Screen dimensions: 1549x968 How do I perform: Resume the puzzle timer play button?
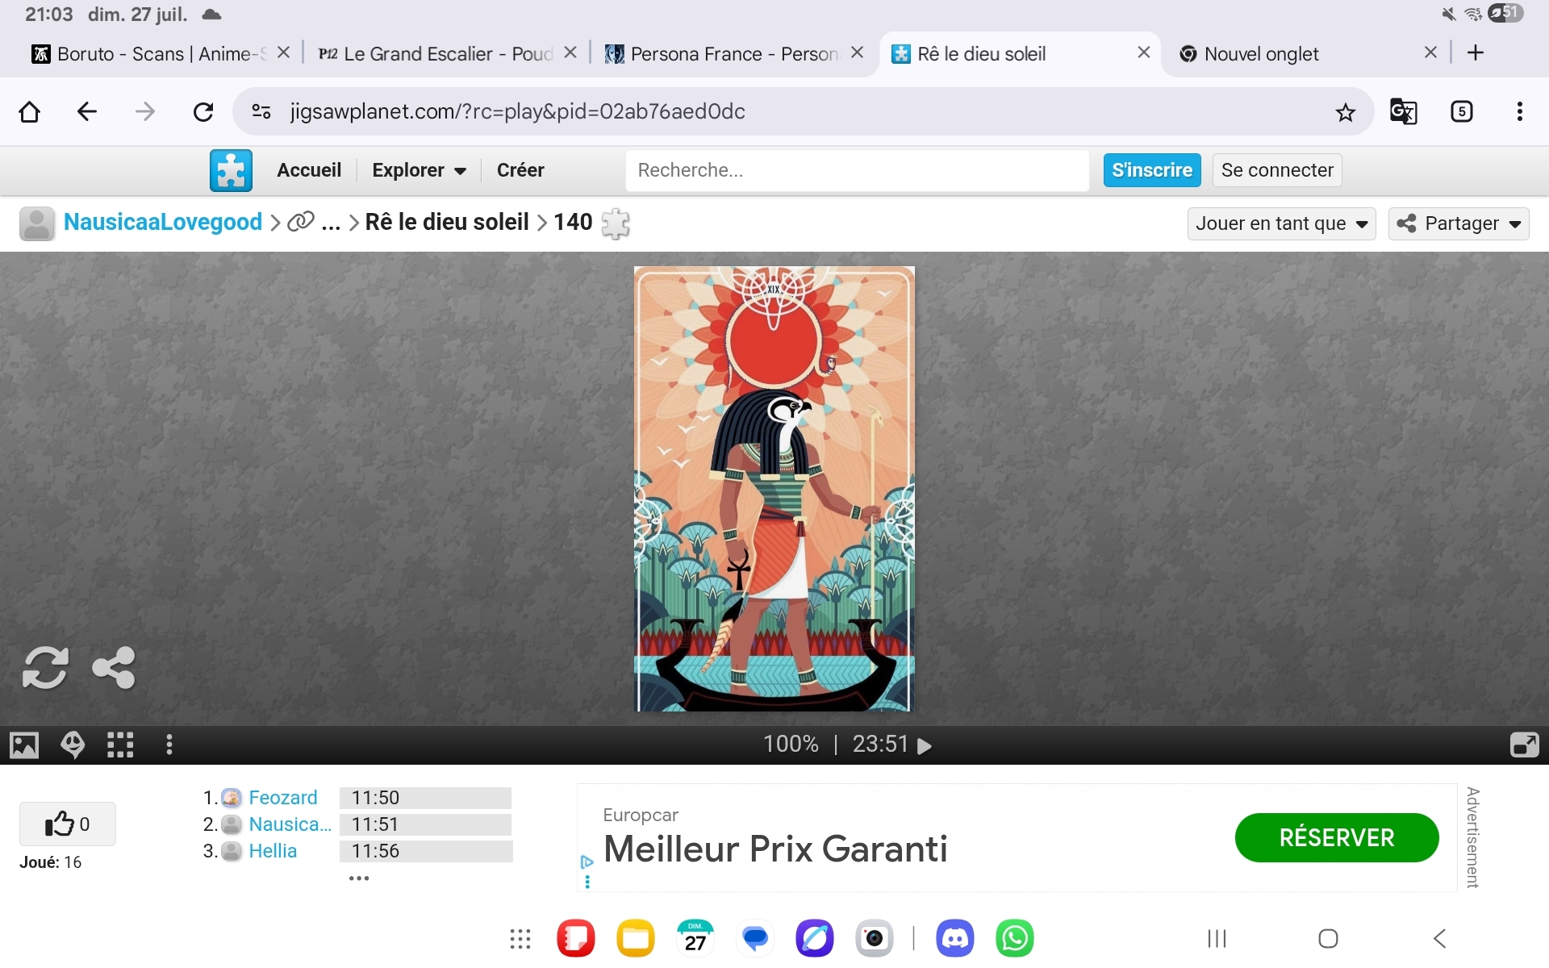click(925, 745)
